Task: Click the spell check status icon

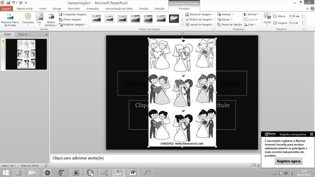Action: [x=45, y=166]
